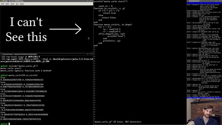The image size is (222, 125).
Task: Close the image viewer window
Action: 92,1
